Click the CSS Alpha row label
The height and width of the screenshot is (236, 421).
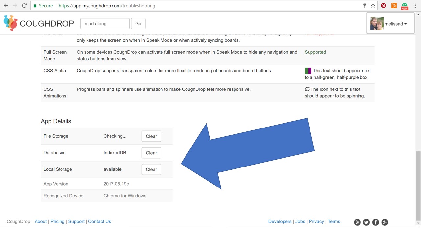(x=55, y=71)
